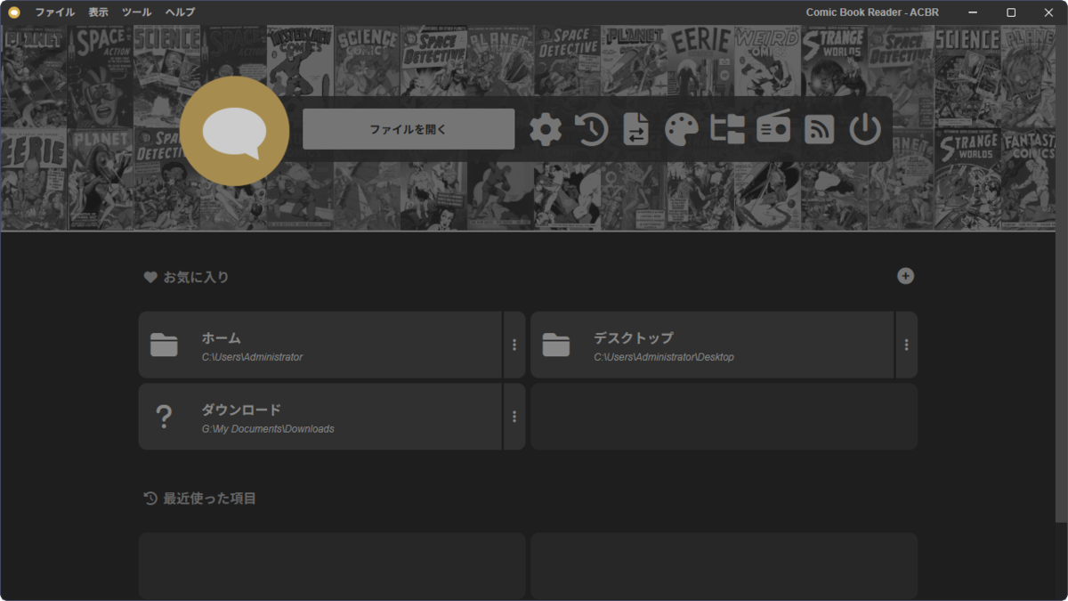Open the file browser tree icon
This screenshot has width=1068, height=601.
pos(727,130)
